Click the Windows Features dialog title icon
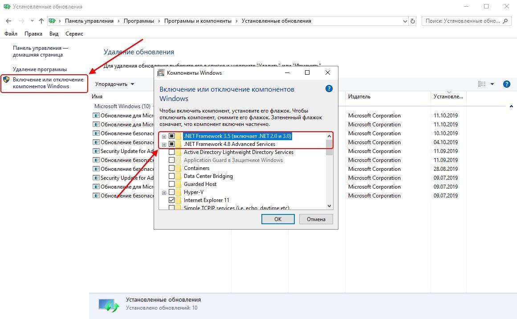517x319 pixels. click(161, 73)
